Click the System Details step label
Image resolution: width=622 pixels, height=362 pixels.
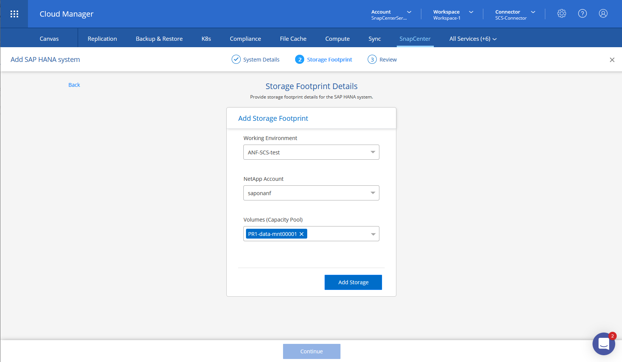[261, 60]
